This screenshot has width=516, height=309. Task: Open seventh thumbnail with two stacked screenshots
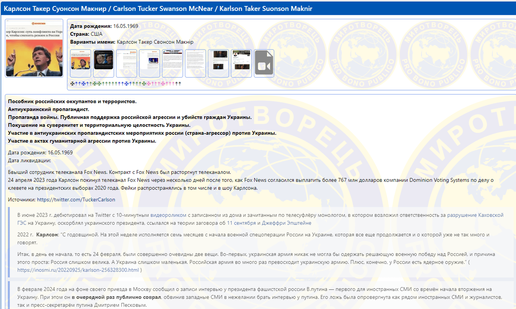pyautogui.click(x=218, y=64)
